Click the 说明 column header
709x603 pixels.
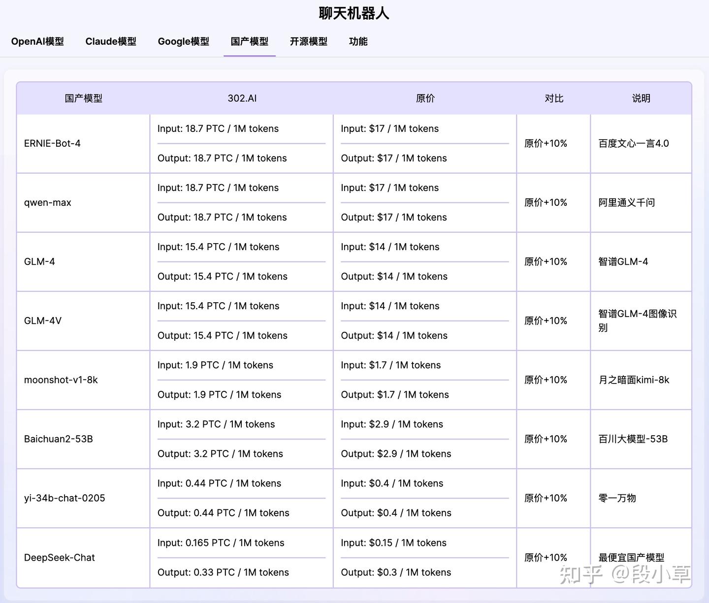(x=641, y=98)
